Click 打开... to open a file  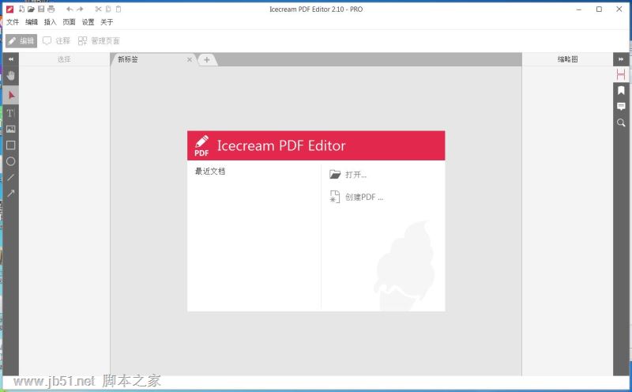[348, 175]
